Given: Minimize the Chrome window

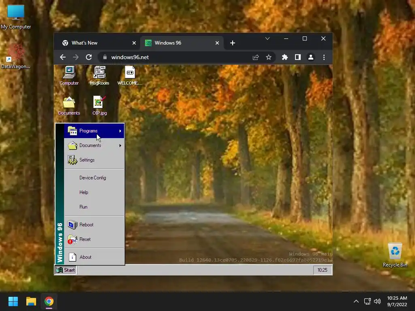Looking at the screenshot, I should 286,38.
